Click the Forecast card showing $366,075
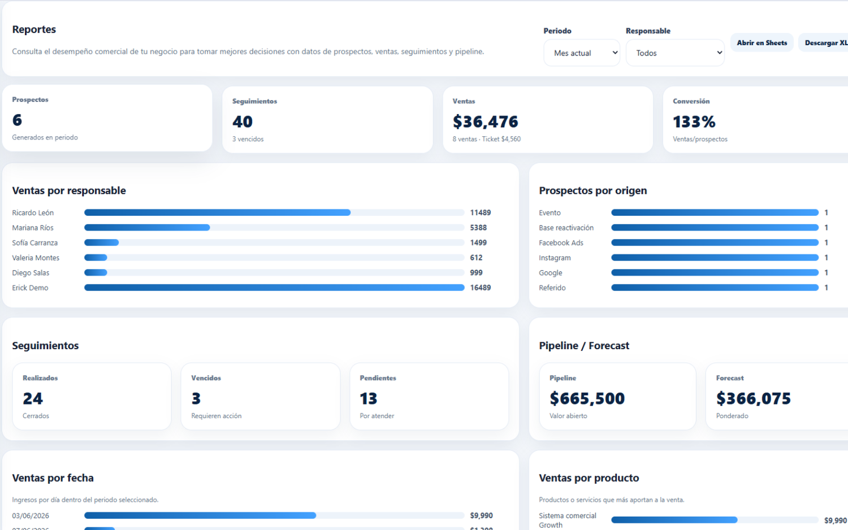848x530 pixels. click(x=777, y=396)
